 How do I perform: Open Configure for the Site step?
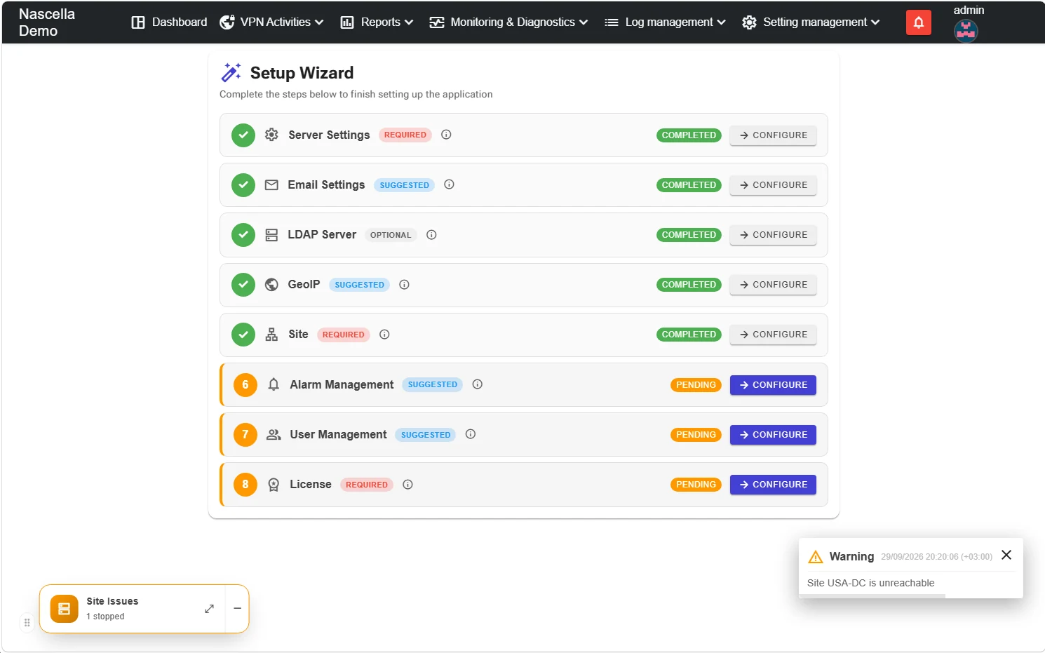773,335
